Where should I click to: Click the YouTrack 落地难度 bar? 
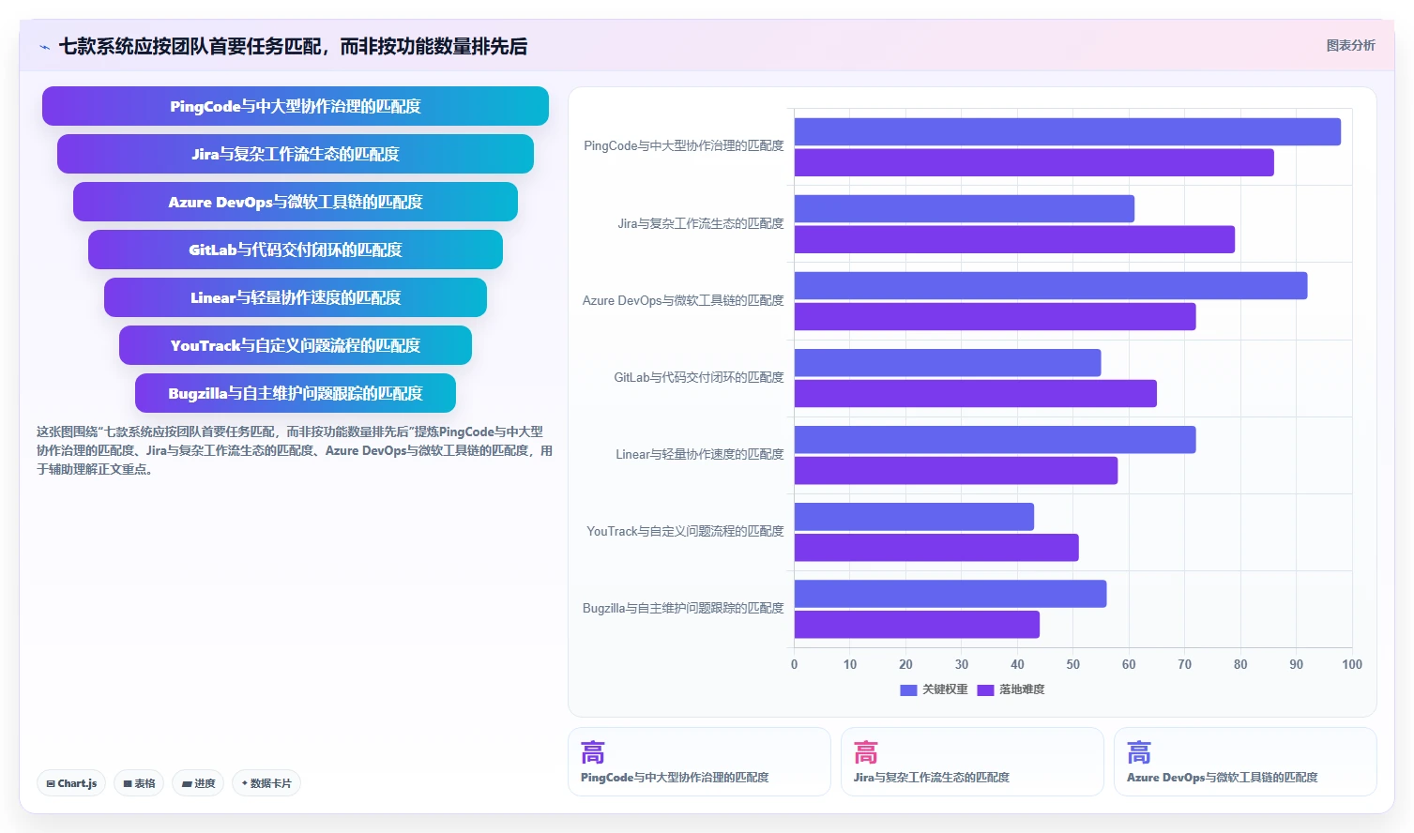click(x=936, y=547)
